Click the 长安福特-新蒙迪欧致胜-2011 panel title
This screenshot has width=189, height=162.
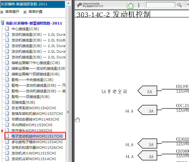(24, 4)
